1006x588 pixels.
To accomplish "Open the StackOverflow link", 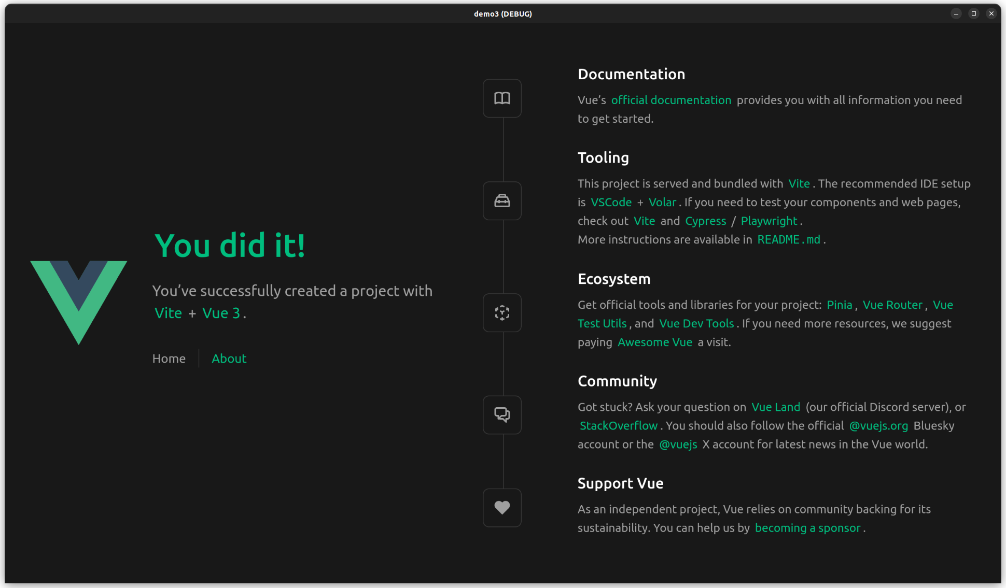I will (618, 425).
